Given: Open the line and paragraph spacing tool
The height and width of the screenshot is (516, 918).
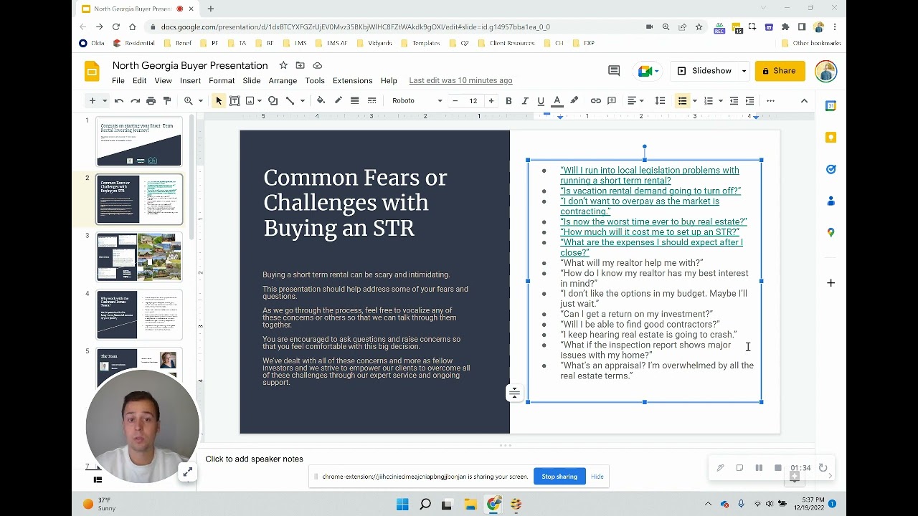Looking at the screenshot, I should tap(660, 101).
